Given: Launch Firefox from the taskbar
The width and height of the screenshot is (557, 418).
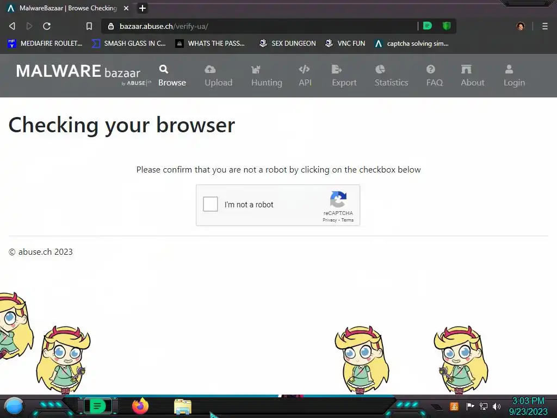Looking at the screenshot, I should coord(140,406).
